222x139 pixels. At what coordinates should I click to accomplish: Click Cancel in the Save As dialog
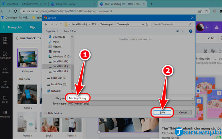[x=183, y=112]
